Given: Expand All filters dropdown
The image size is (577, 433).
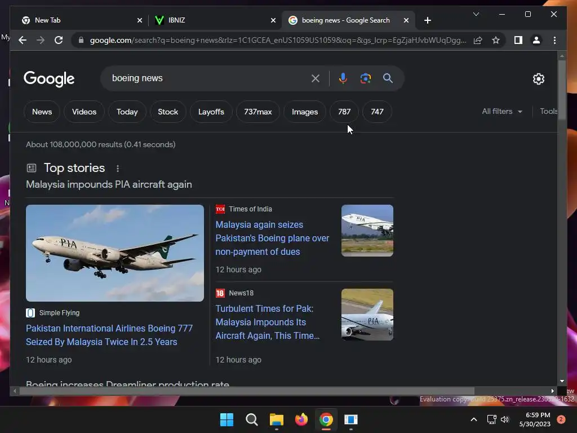Looking at the screenshot, I should click(x=502, y=111).
